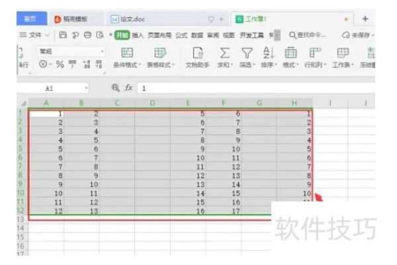Expand the ribbon tab overflow arrow
Image resolution: width=397 pixels, height=265 pixels.
point(277,35)
